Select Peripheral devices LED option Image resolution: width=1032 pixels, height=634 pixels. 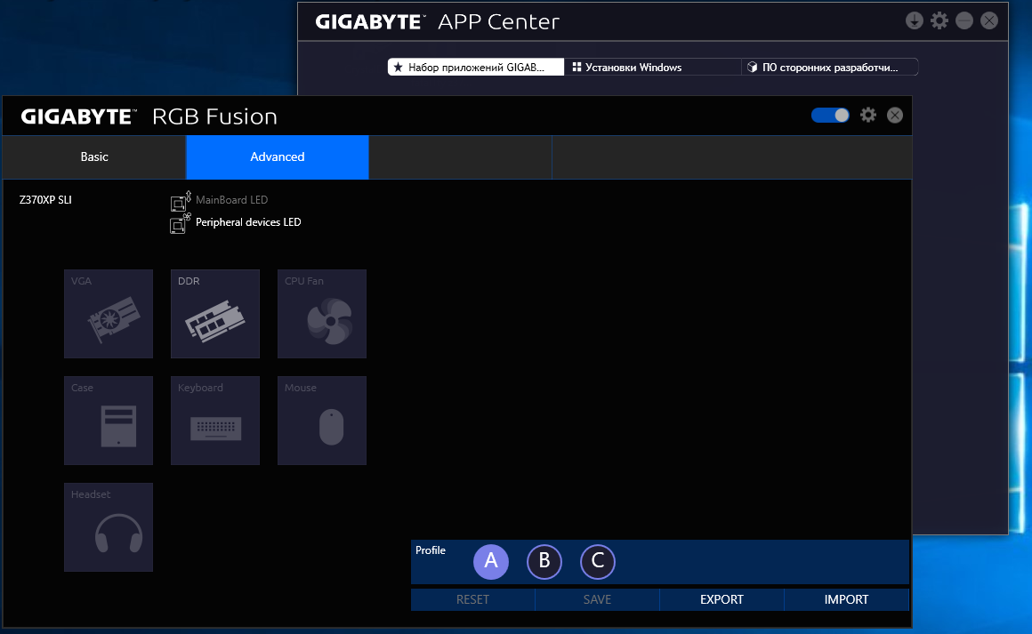[x=247, y=222]
